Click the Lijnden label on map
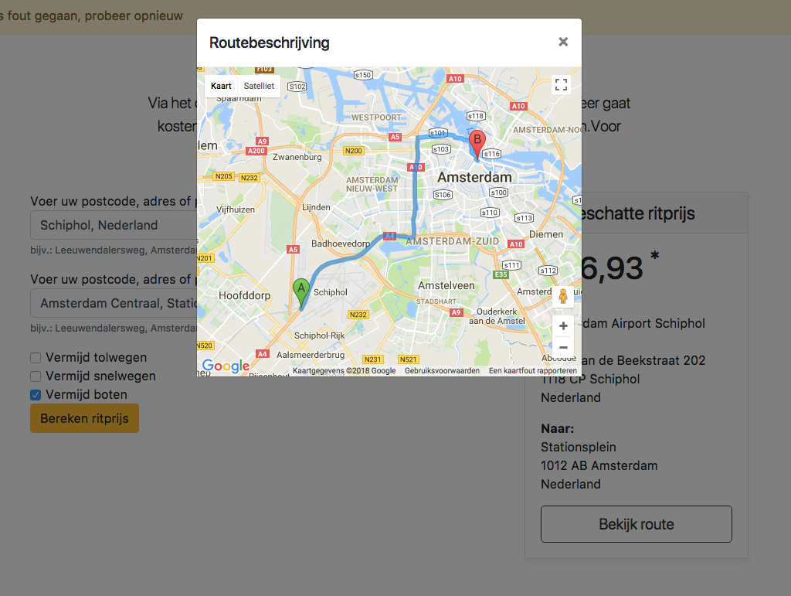The width and height of the screenshot is (791, 596). [x=316, y=207]
